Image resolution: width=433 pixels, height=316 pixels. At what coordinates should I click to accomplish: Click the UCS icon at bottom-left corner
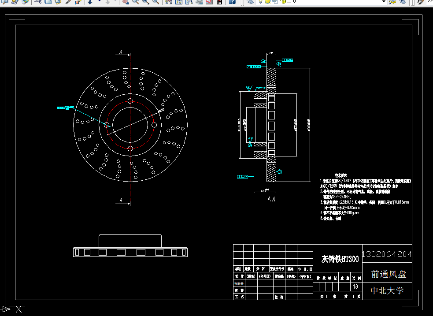[x=11, y=309]
